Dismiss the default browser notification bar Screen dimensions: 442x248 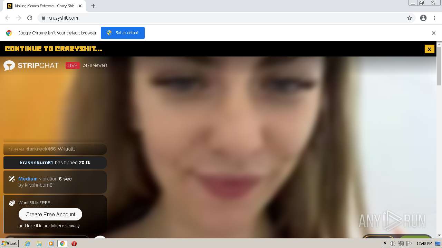click(433, 33)
